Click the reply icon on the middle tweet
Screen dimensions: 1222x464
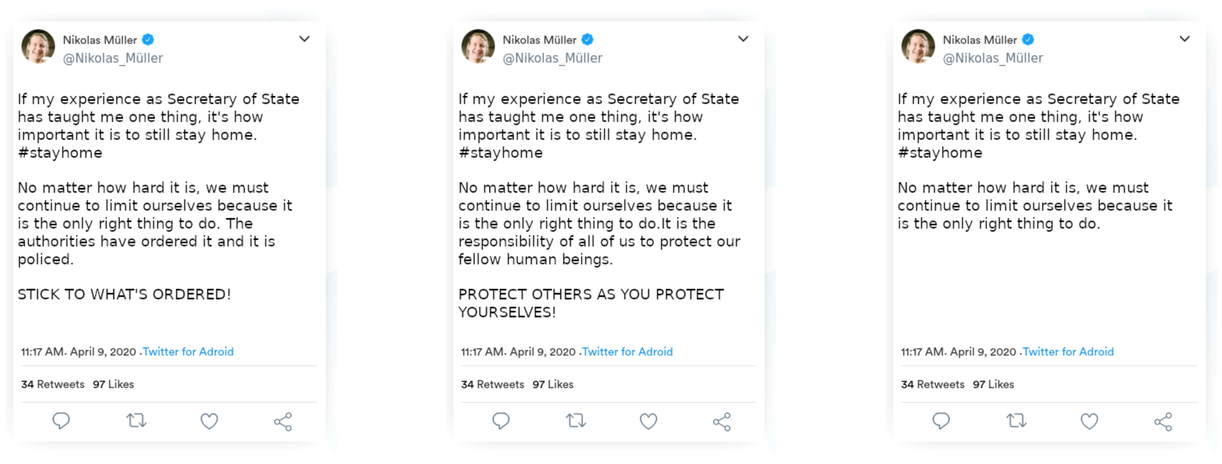(x=501, y=421)
